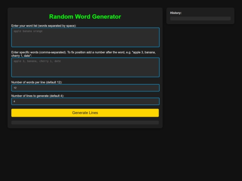Click 'Number of lines to generate' label

[38, 96]
